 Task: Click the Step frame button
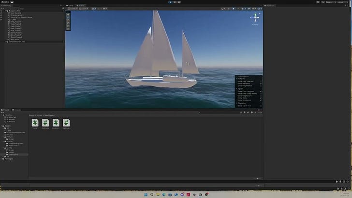(179, 2)
